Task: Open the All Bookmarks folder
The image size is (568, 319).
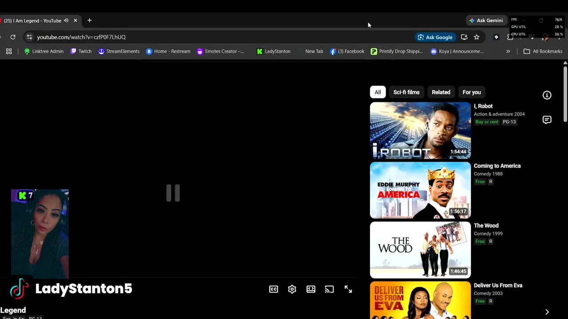Action: [543, 51]
